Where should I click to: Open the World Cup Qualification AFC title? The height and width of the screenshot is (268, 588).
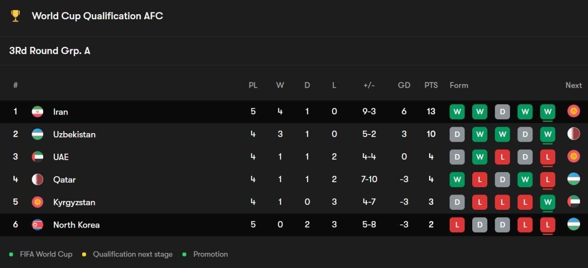[97, 16]
